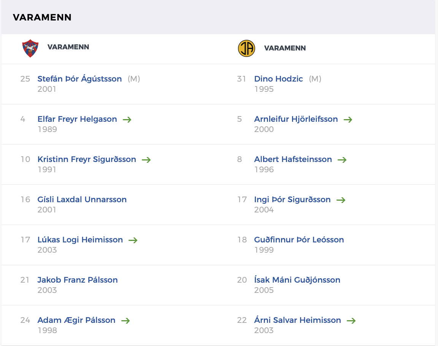Click the ÍA club crest logo
Image resolution: width=438 pixels, height=346 pixels.
[x=246, y=48]
